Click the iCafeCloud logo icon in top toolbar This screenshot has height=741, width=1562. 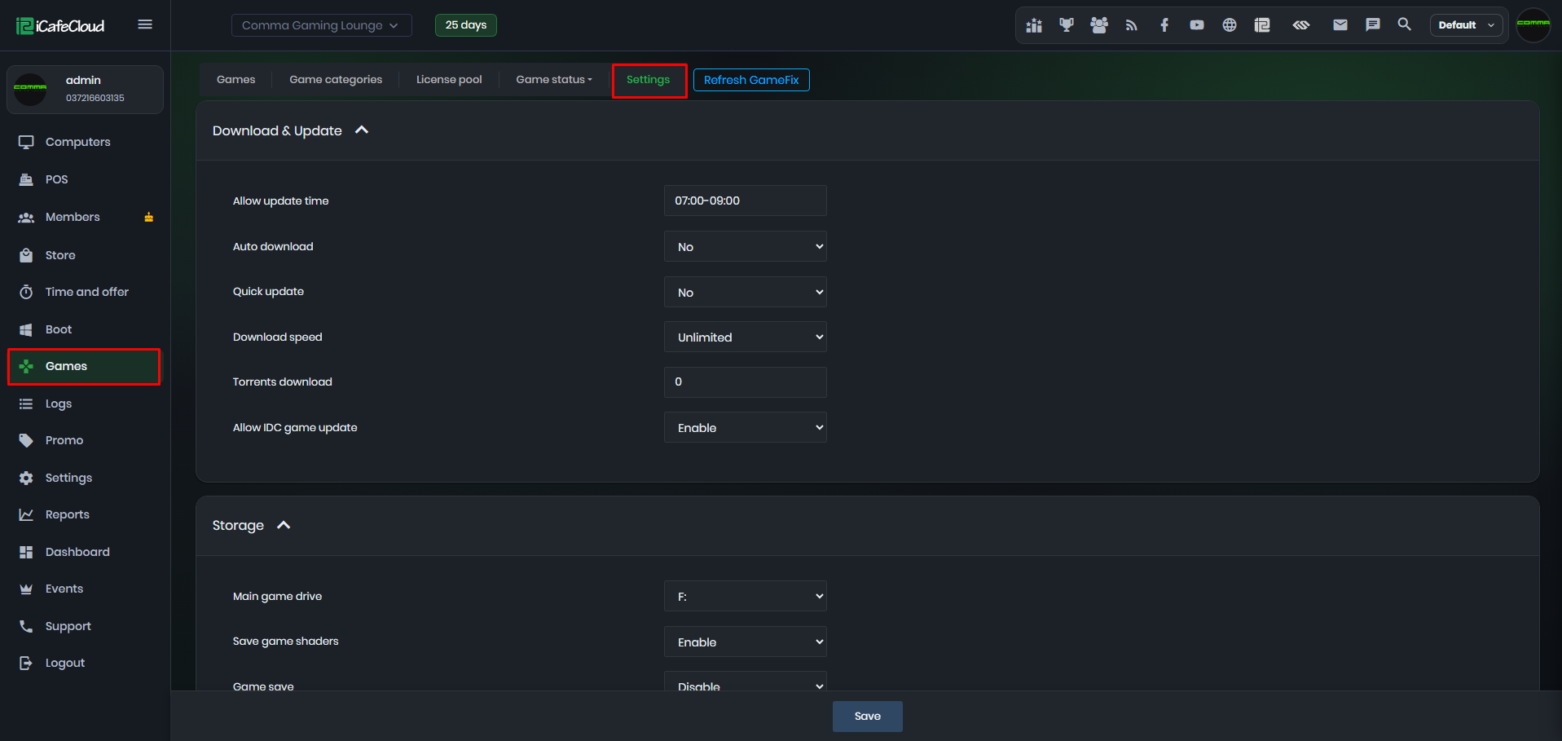coord(1262,25)
